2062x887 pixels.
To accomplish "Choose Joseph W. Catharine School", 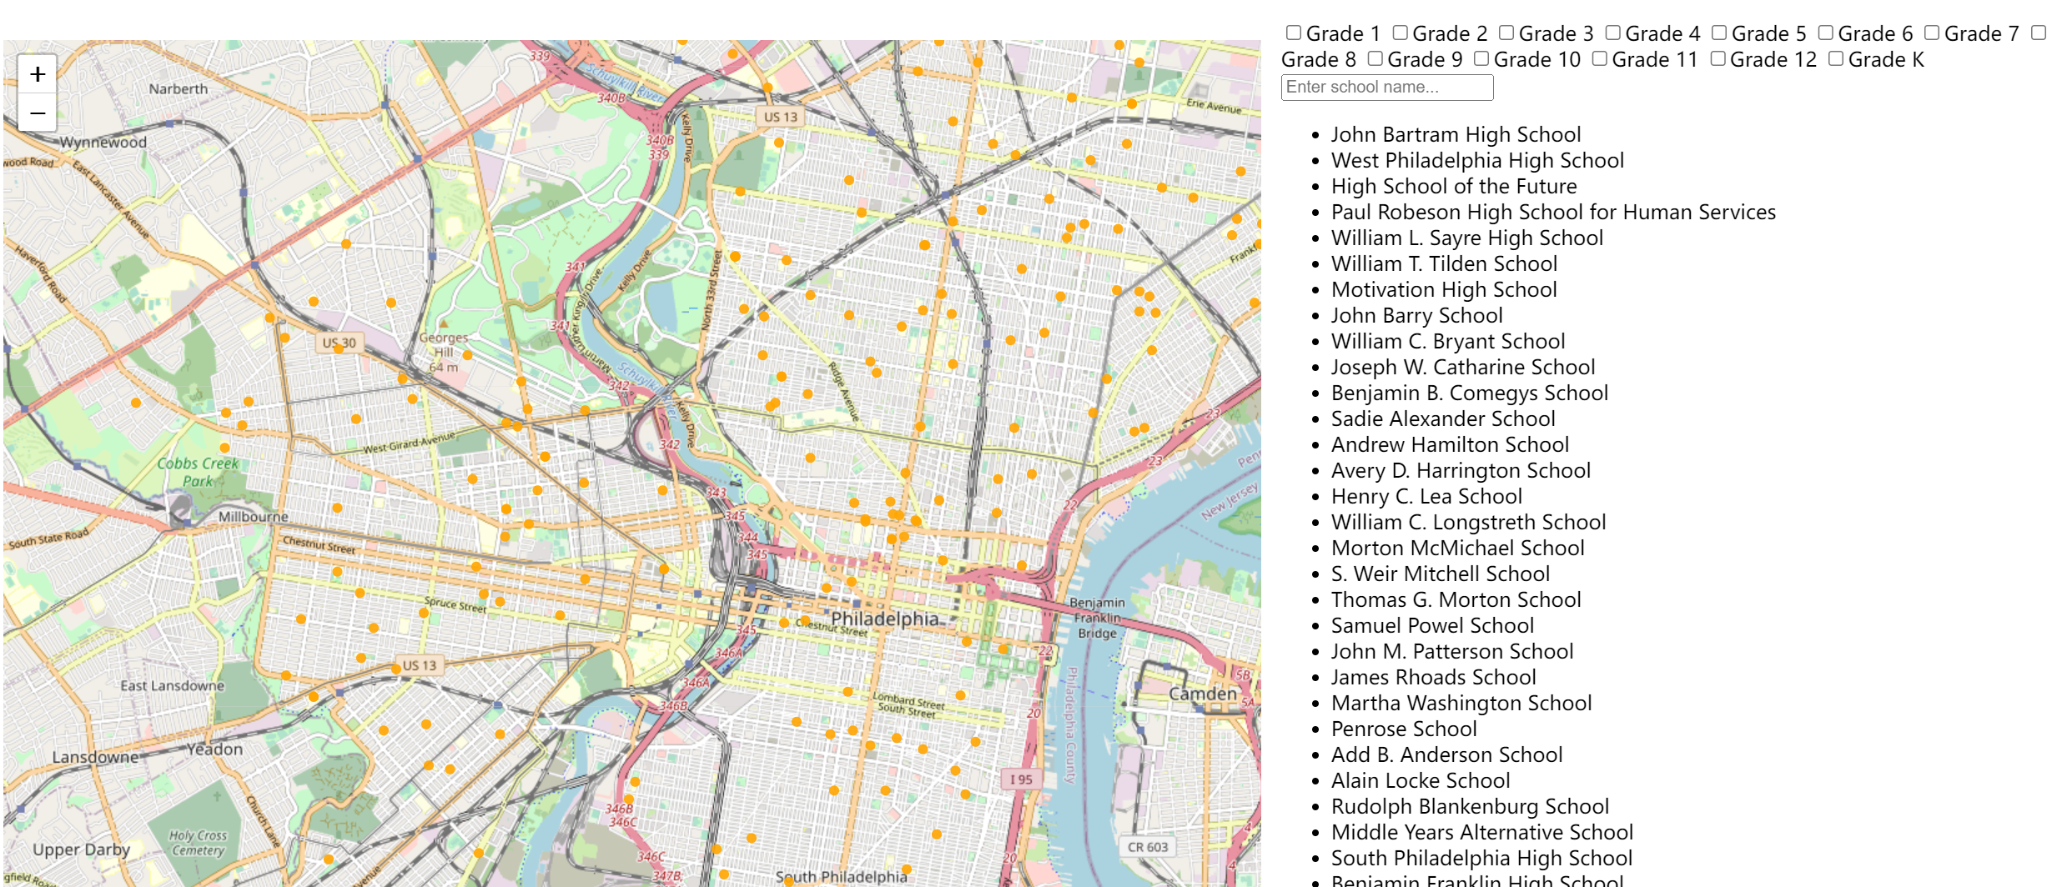I will tap(1463, 367).
